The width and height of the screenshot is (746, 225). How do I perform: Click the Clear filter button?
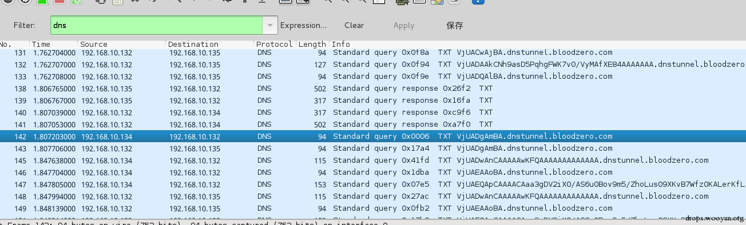[x=354, y=25]
